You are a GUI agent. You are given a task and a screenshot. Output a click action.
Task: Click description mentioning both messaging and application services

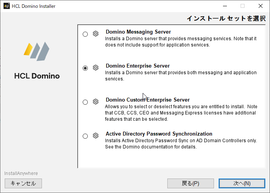pyautogui.click(x=181, y=76)
